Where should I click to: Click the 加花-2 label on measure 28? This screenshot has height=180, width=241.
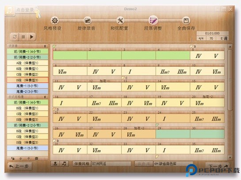[139, 128]
